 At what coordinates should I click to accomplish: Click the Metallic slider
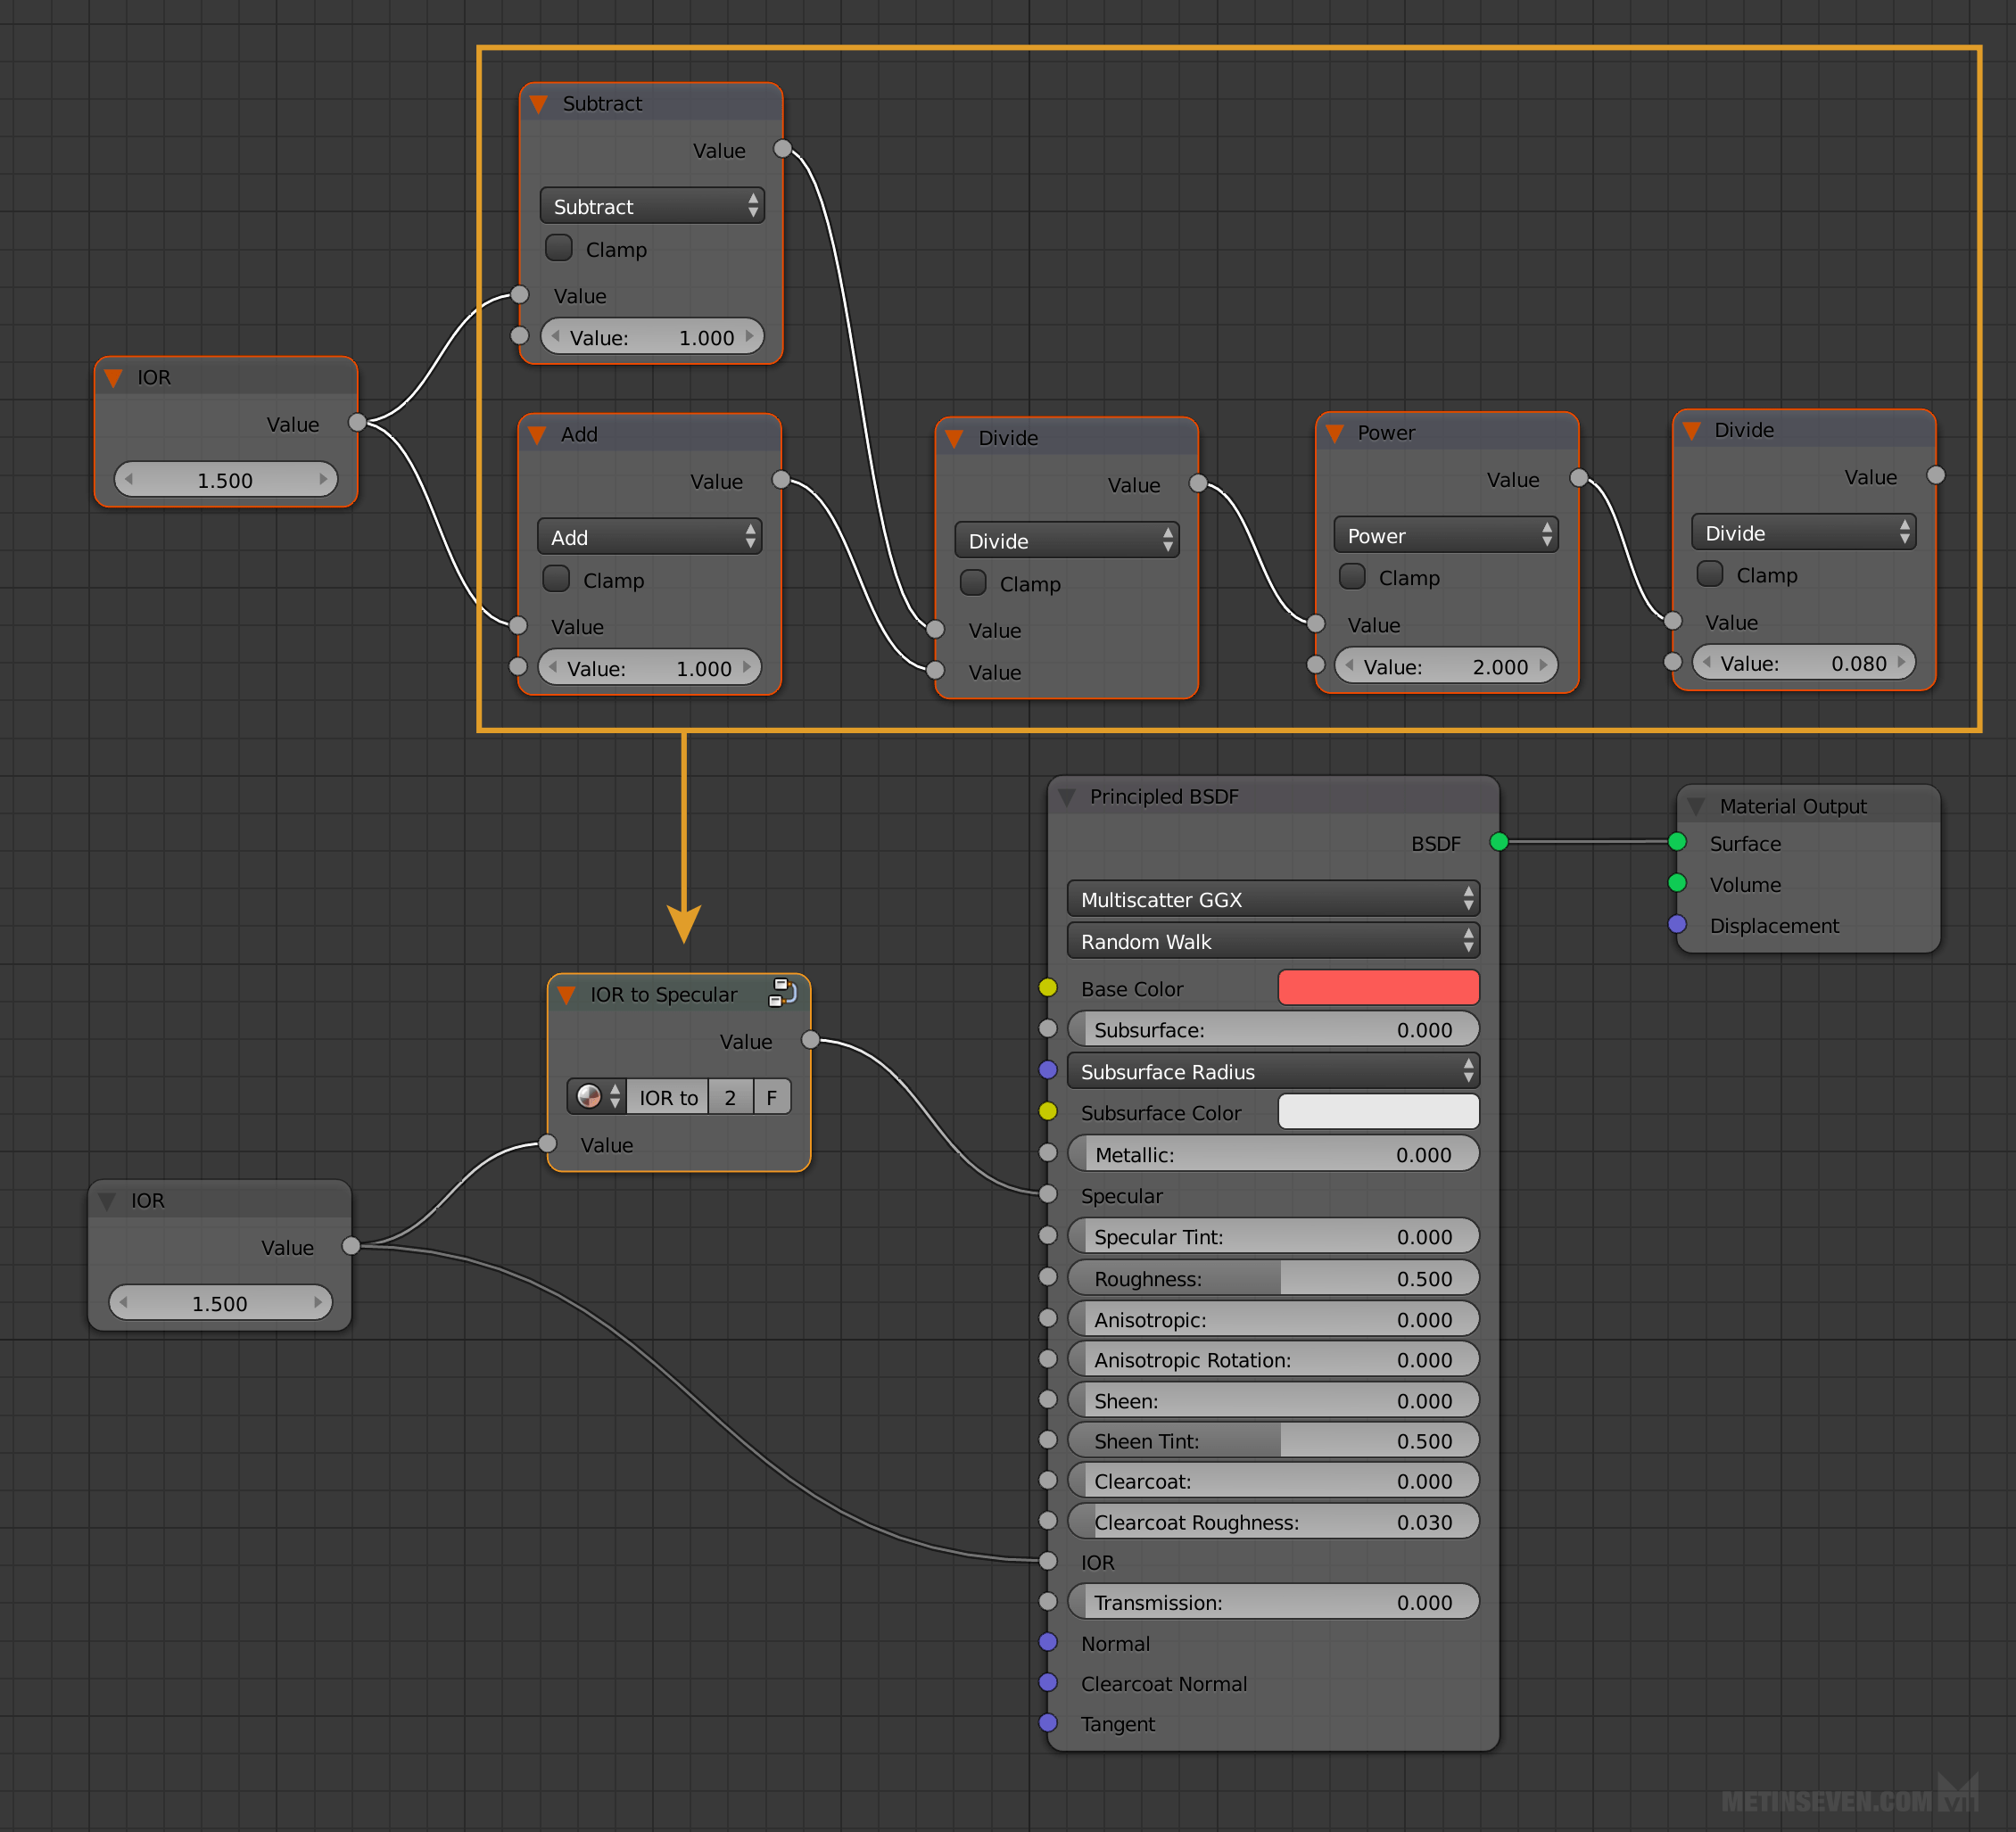click(x=1273, y=1154)
